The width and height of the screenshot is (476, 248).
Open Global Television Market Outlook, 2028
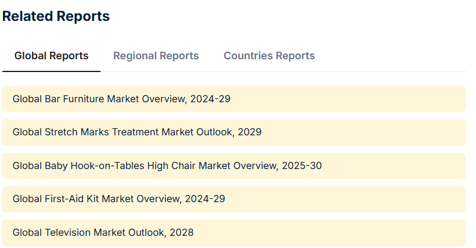coord(103,232)
